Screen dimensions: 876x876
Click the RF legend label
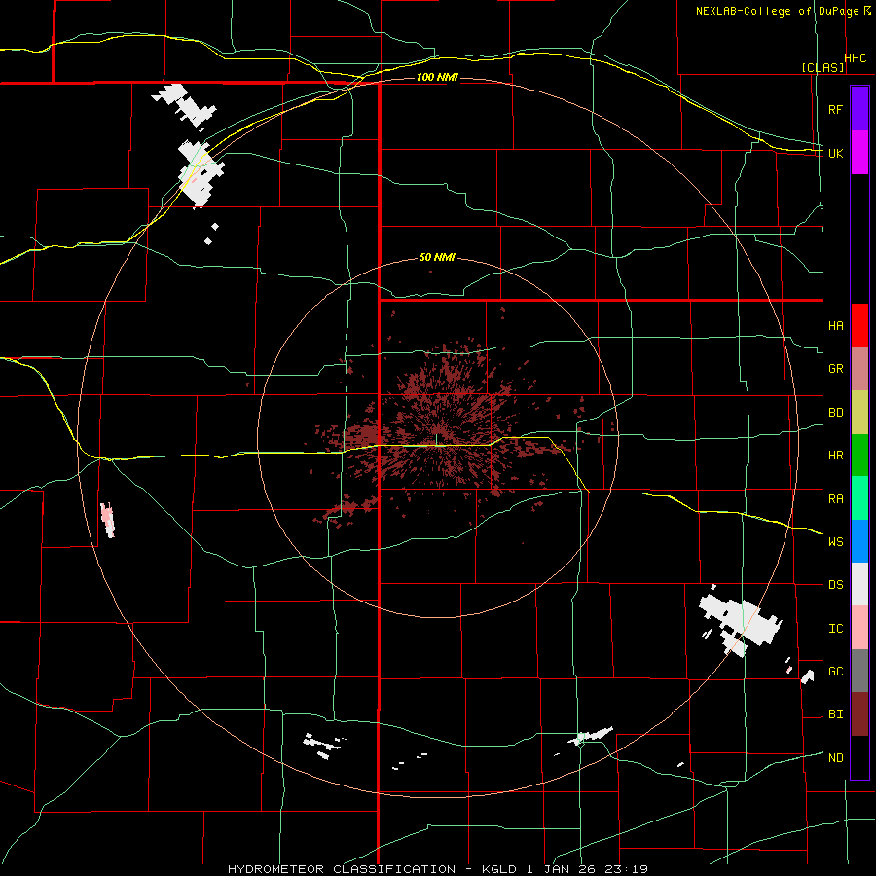point(835,109)
